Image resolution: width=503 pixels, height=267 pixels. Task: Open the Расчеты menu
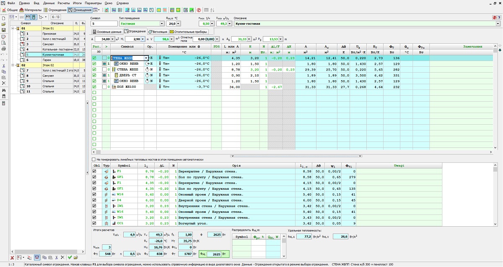(x=64, y=3)
